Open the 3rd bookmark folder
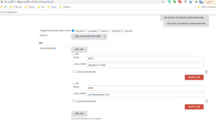The height and width of the screenshot is (122, 216). (41, 7)
